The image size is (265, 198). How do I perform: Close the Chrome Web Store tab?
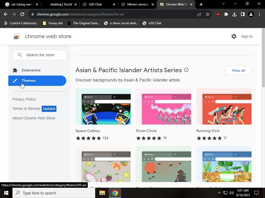pyautogui.click(x=191, y=4)
